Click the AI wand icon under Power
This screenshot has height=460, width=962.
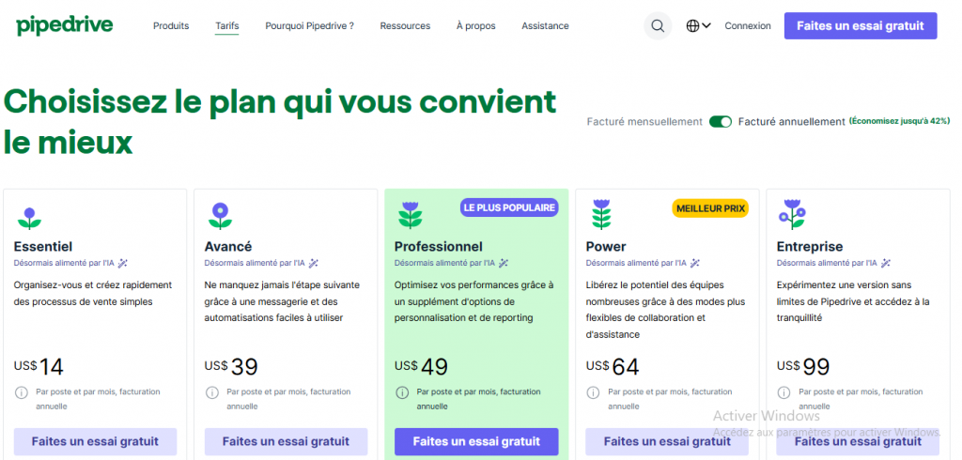coord(694,263)
